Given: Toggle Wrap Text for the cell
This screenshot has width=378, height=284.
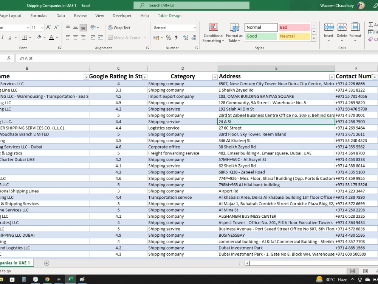Looking at the screenshot, I should pyautogui.click(x=119, y=28).
